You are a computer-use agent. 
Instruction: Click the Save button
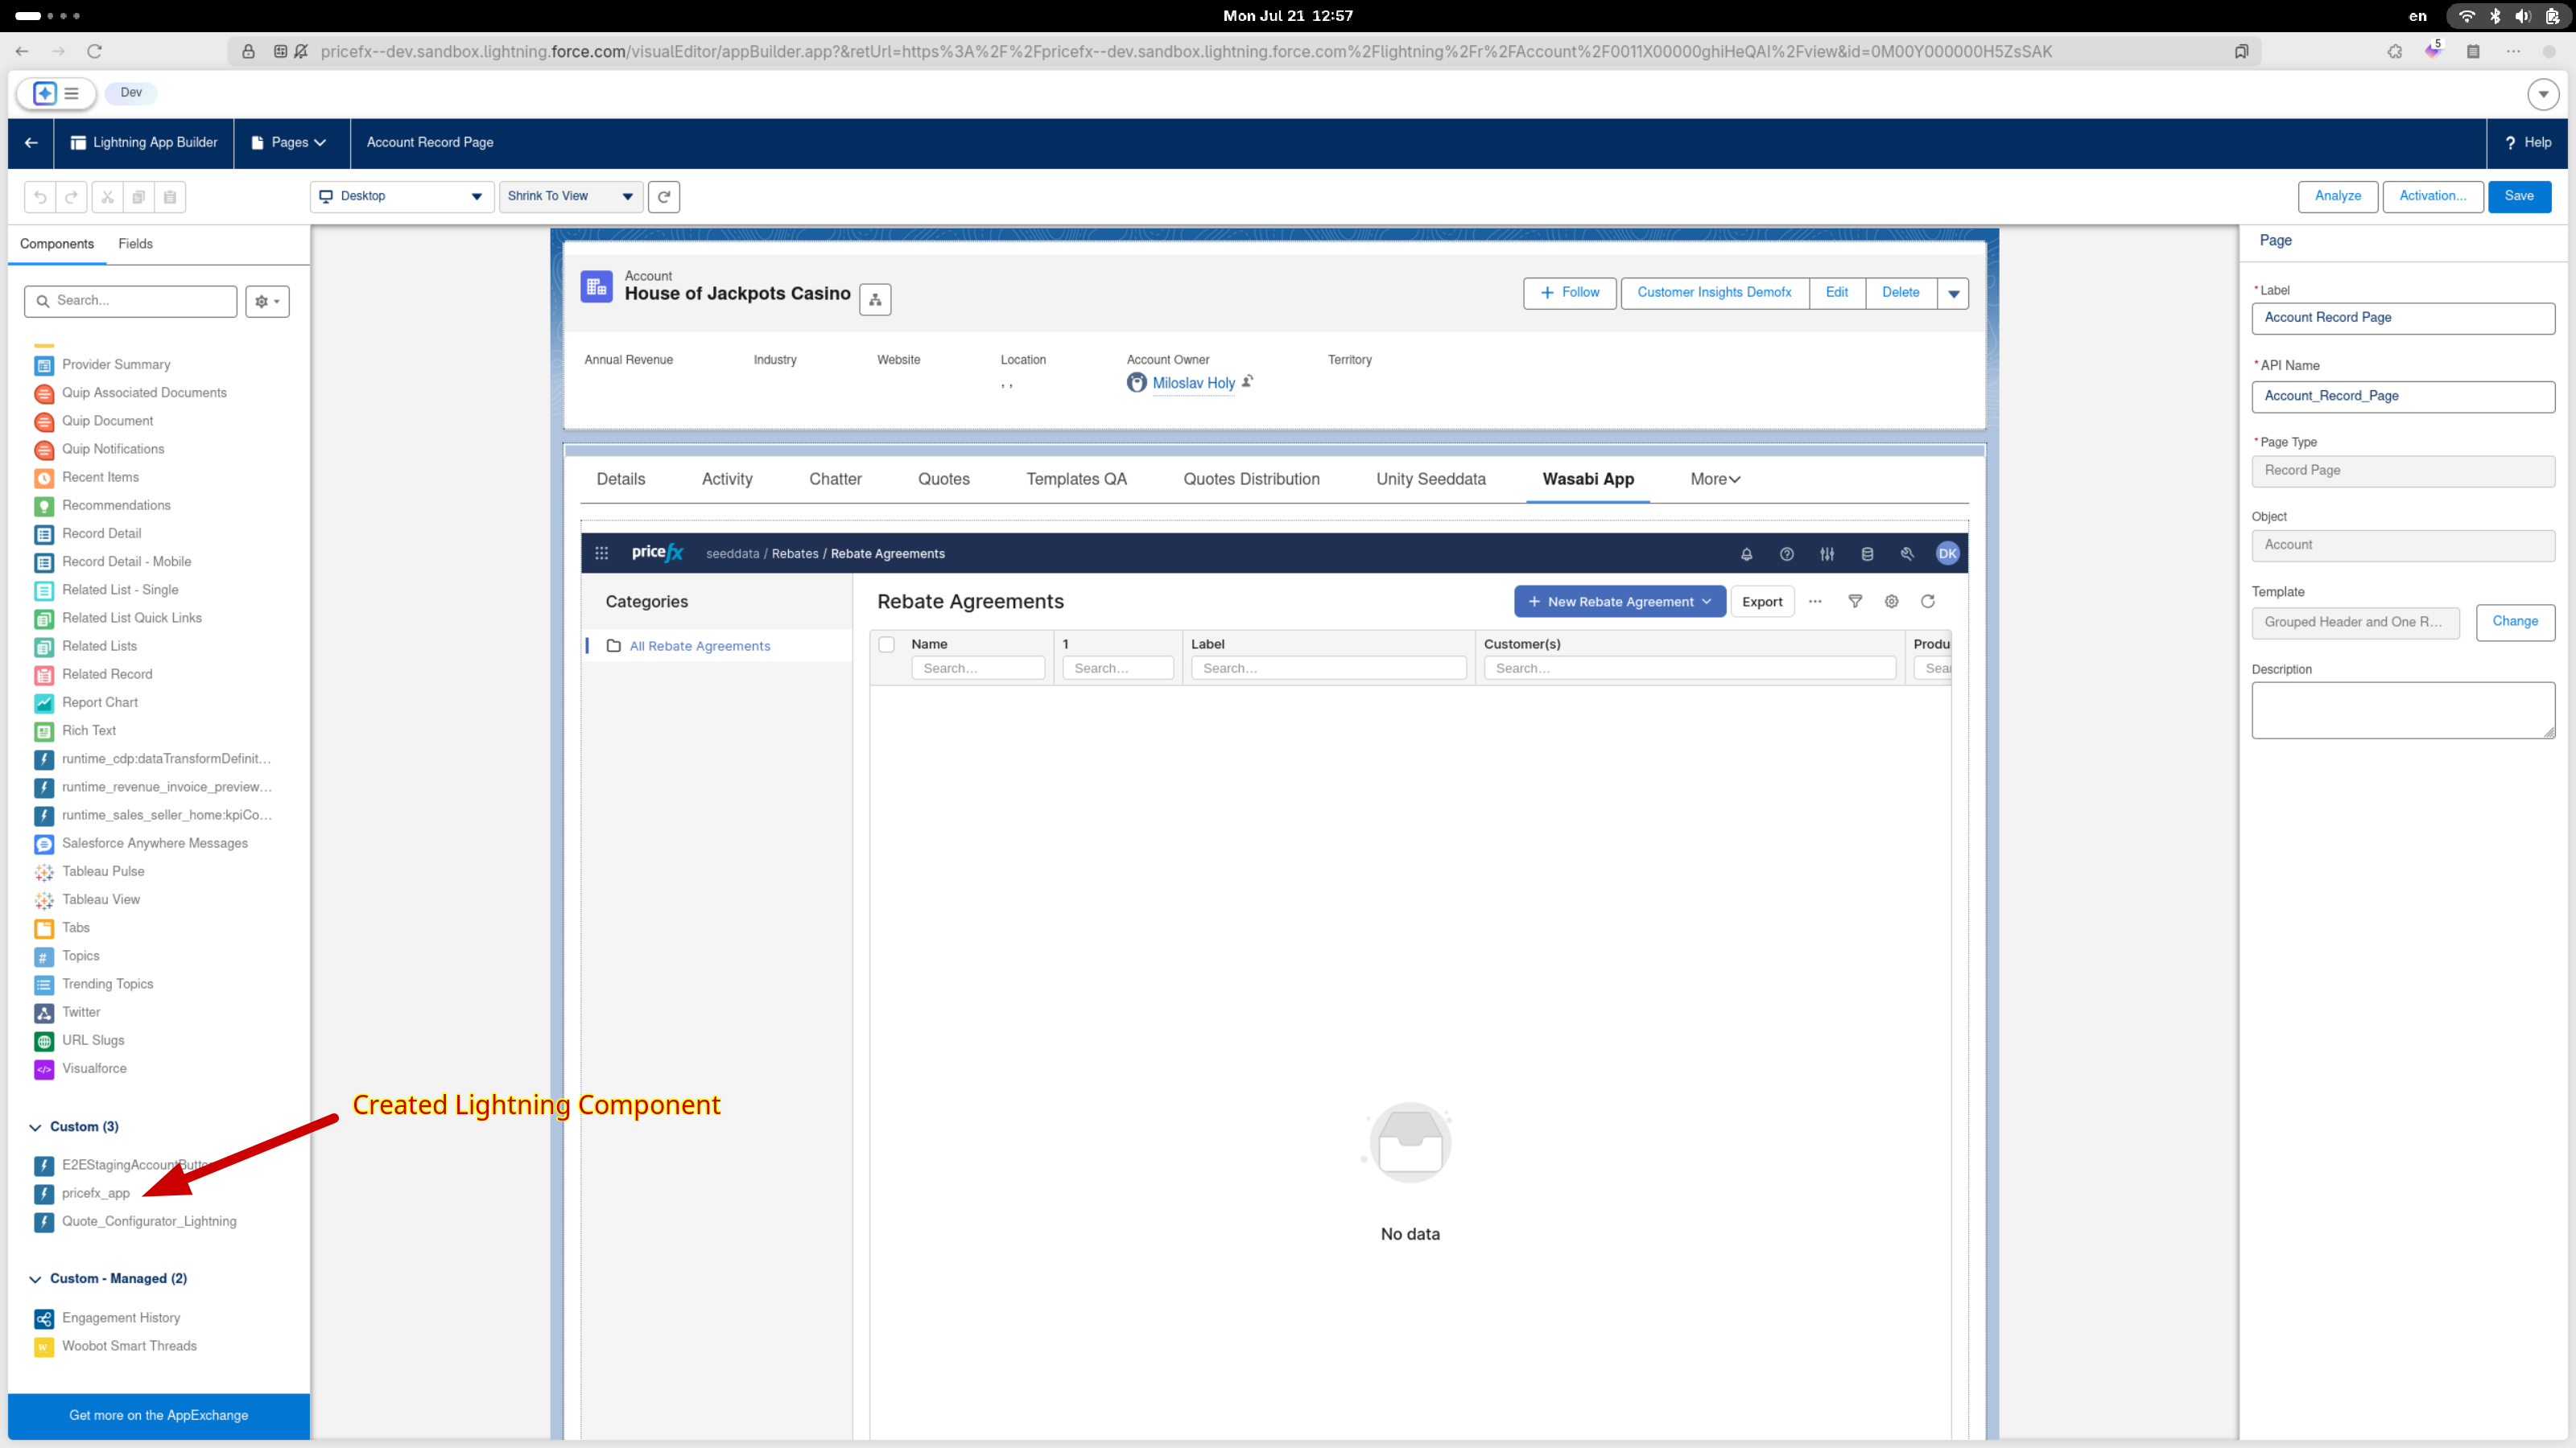[2519, 195]
